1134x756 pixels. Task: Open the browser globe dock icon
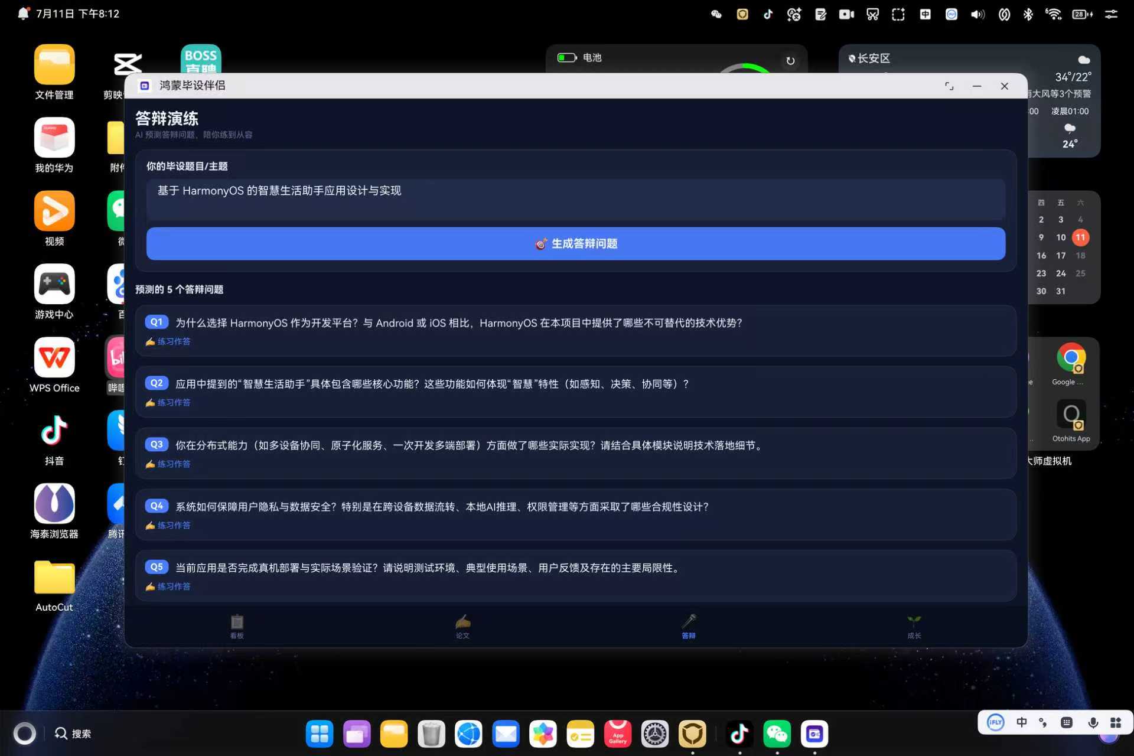point(468,734)
